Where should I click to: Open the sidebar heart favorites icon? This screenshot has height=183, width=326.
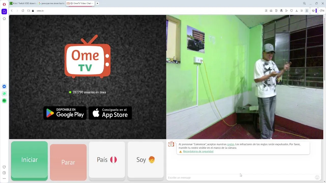[x=4, y=167]
